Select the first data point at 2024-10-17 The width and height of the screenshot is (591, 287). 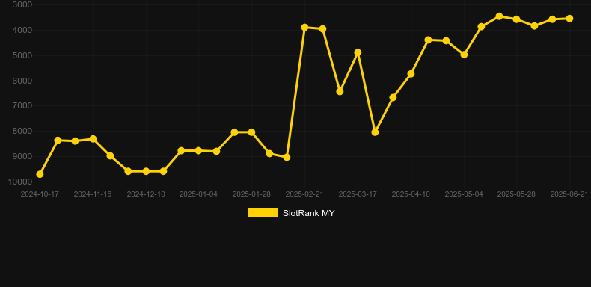click(x=40, y=174)
